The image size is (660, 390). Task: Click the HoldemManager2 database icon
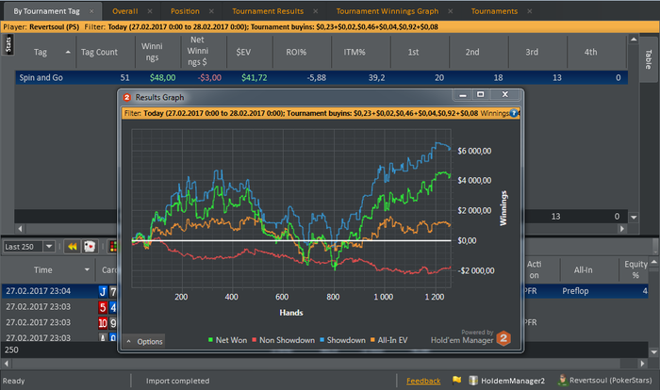click(x=473, y=381)
